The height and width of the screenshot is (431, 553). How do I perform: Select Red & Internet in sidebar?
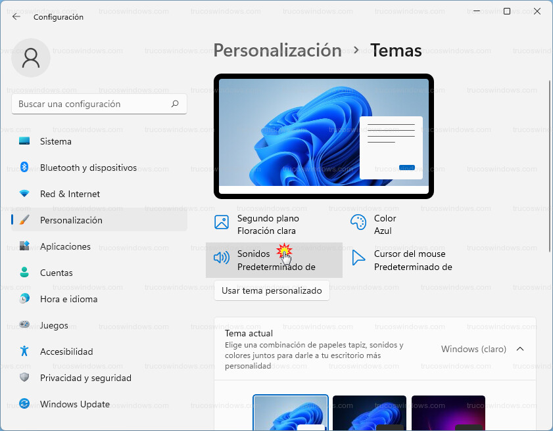70,194
